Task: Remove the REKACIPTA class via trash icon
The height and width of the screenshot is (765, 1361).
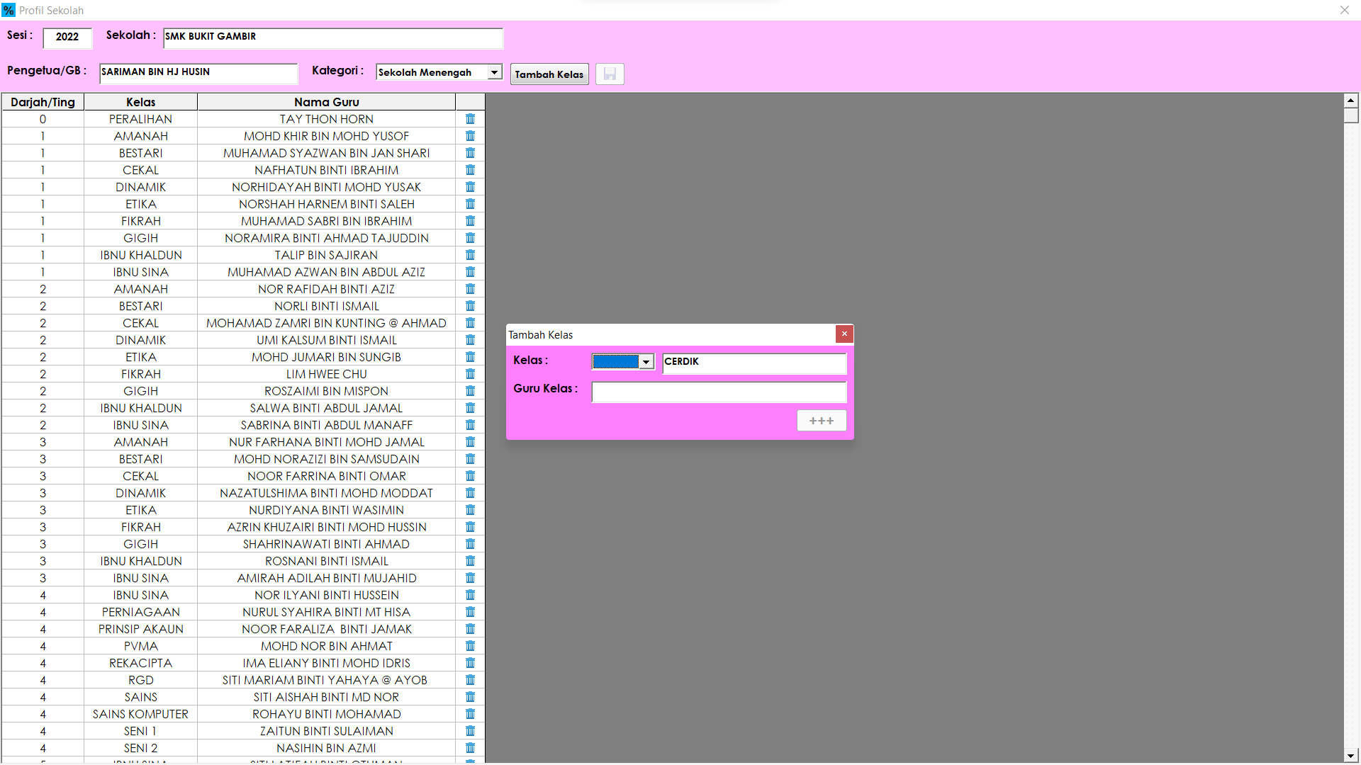Action: (x=470, y=663)
